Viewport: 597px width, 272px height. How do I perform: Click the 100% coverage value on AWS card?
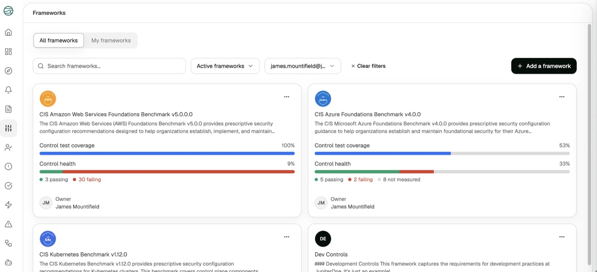coord(288,145)
